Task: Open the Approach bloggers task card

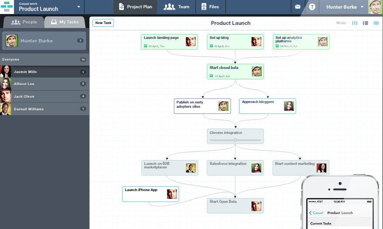Action: [267, 106]
